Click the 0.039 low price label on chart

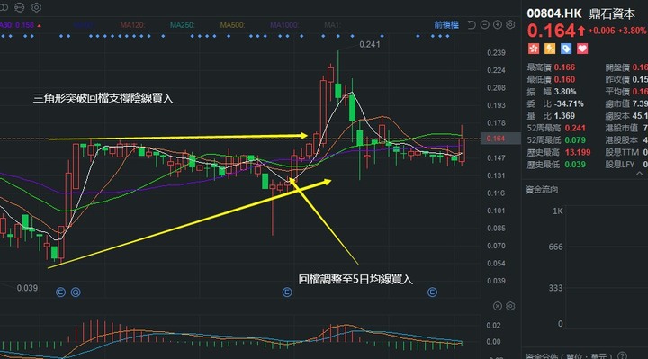tap(27, 288)
